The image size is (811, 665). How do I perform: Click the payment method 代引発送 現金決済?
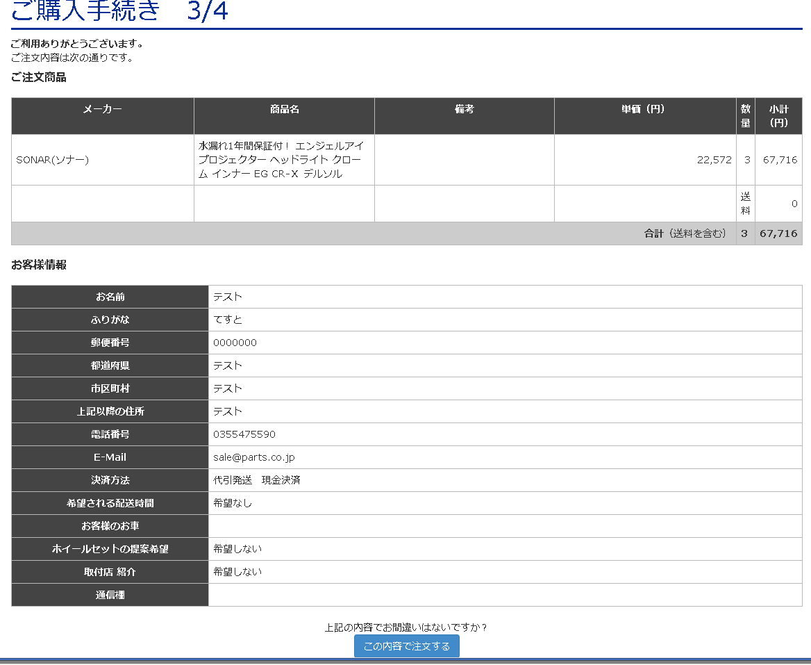[256, 480]
